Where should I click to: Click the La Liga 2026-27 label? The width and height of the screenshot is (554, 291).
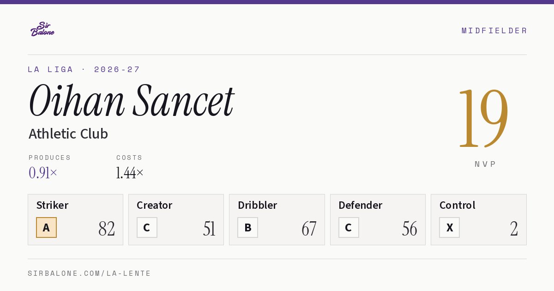point(84,69)
